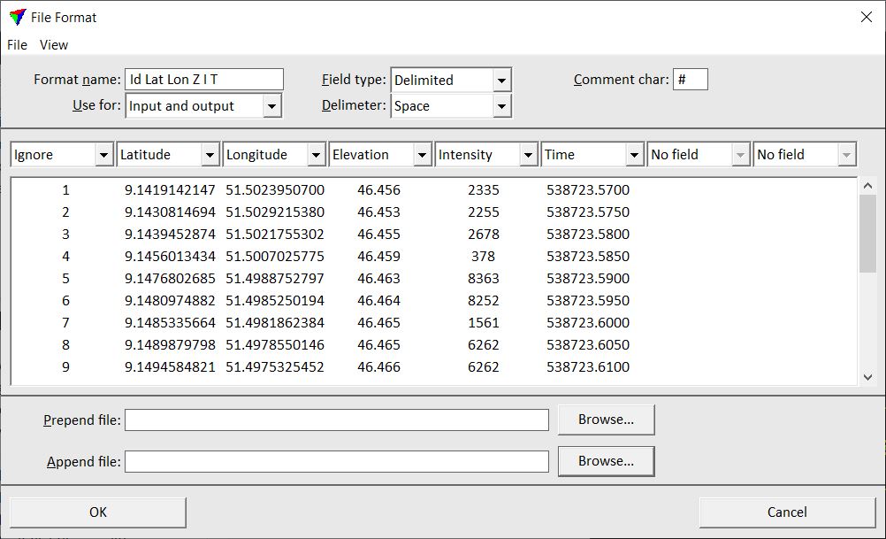Expand the Ignore column dropdown
The image size is (886, 539).
[104, 153]
